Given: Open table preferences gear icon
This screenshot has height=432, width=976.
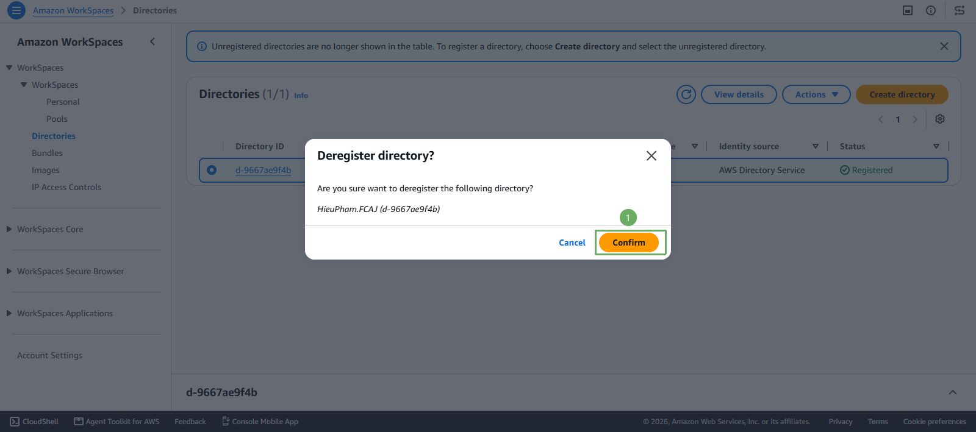Looking at the screenshot, I should pyautogui.click(x=940, y=119).
